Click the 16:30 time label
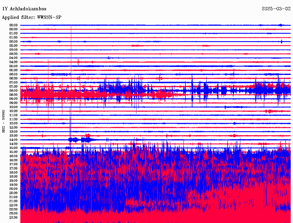Image resolution: width=293 pixels, height=223 pixels. [x=13, y=160]
